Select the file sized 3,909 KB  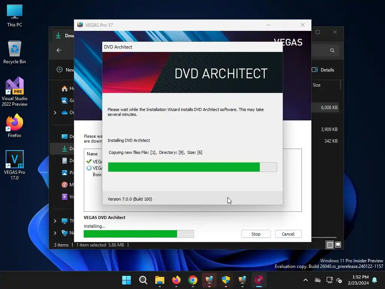329,129
